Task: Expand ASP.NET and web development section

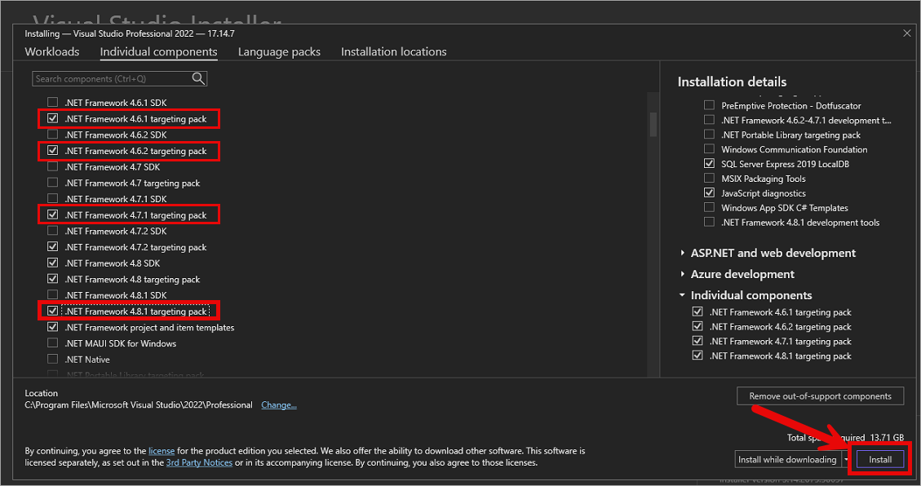Action: point(682,253)
